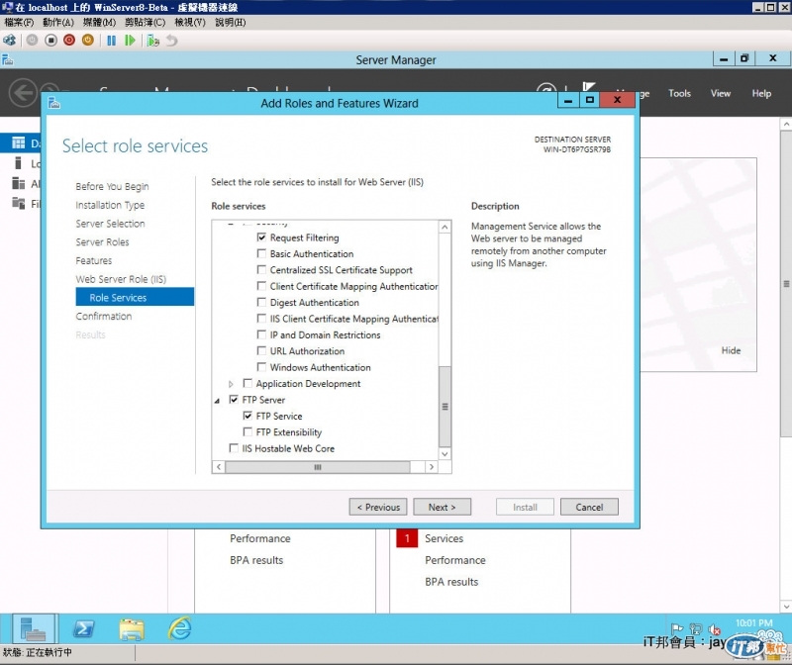Click the Server Manager back arrow
The image size is (792, 665).
click(23, 93)
